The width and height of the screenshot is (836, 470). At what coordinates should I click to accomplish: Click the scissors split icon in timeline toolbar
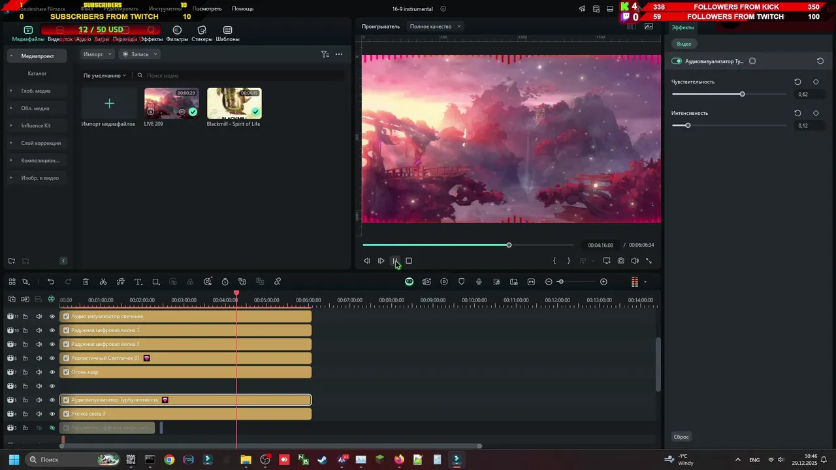pos(103,282)
